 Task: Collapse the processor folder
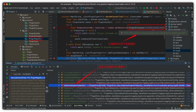tap(20, 20)
